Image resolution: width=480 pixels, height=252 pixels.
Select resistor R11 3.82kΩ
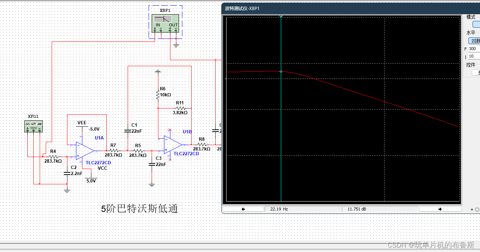point(180,108)
